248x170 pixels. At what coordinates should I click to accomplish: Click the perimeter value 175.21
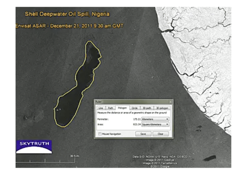pos(137,119)
